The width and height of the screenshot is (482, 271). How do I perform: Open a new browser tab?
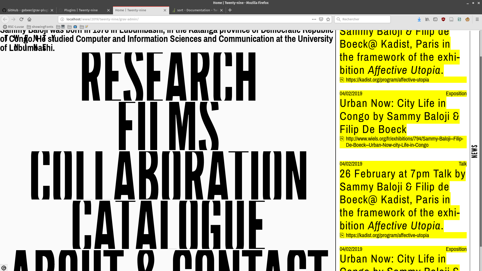(x=230, y=10)
